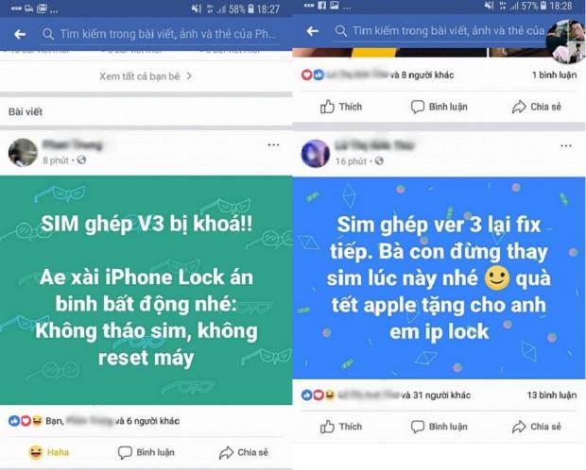The width and height of the screenshot is (586, 470).
Task: Open blue post author's avatar
Action: [316, 154]
